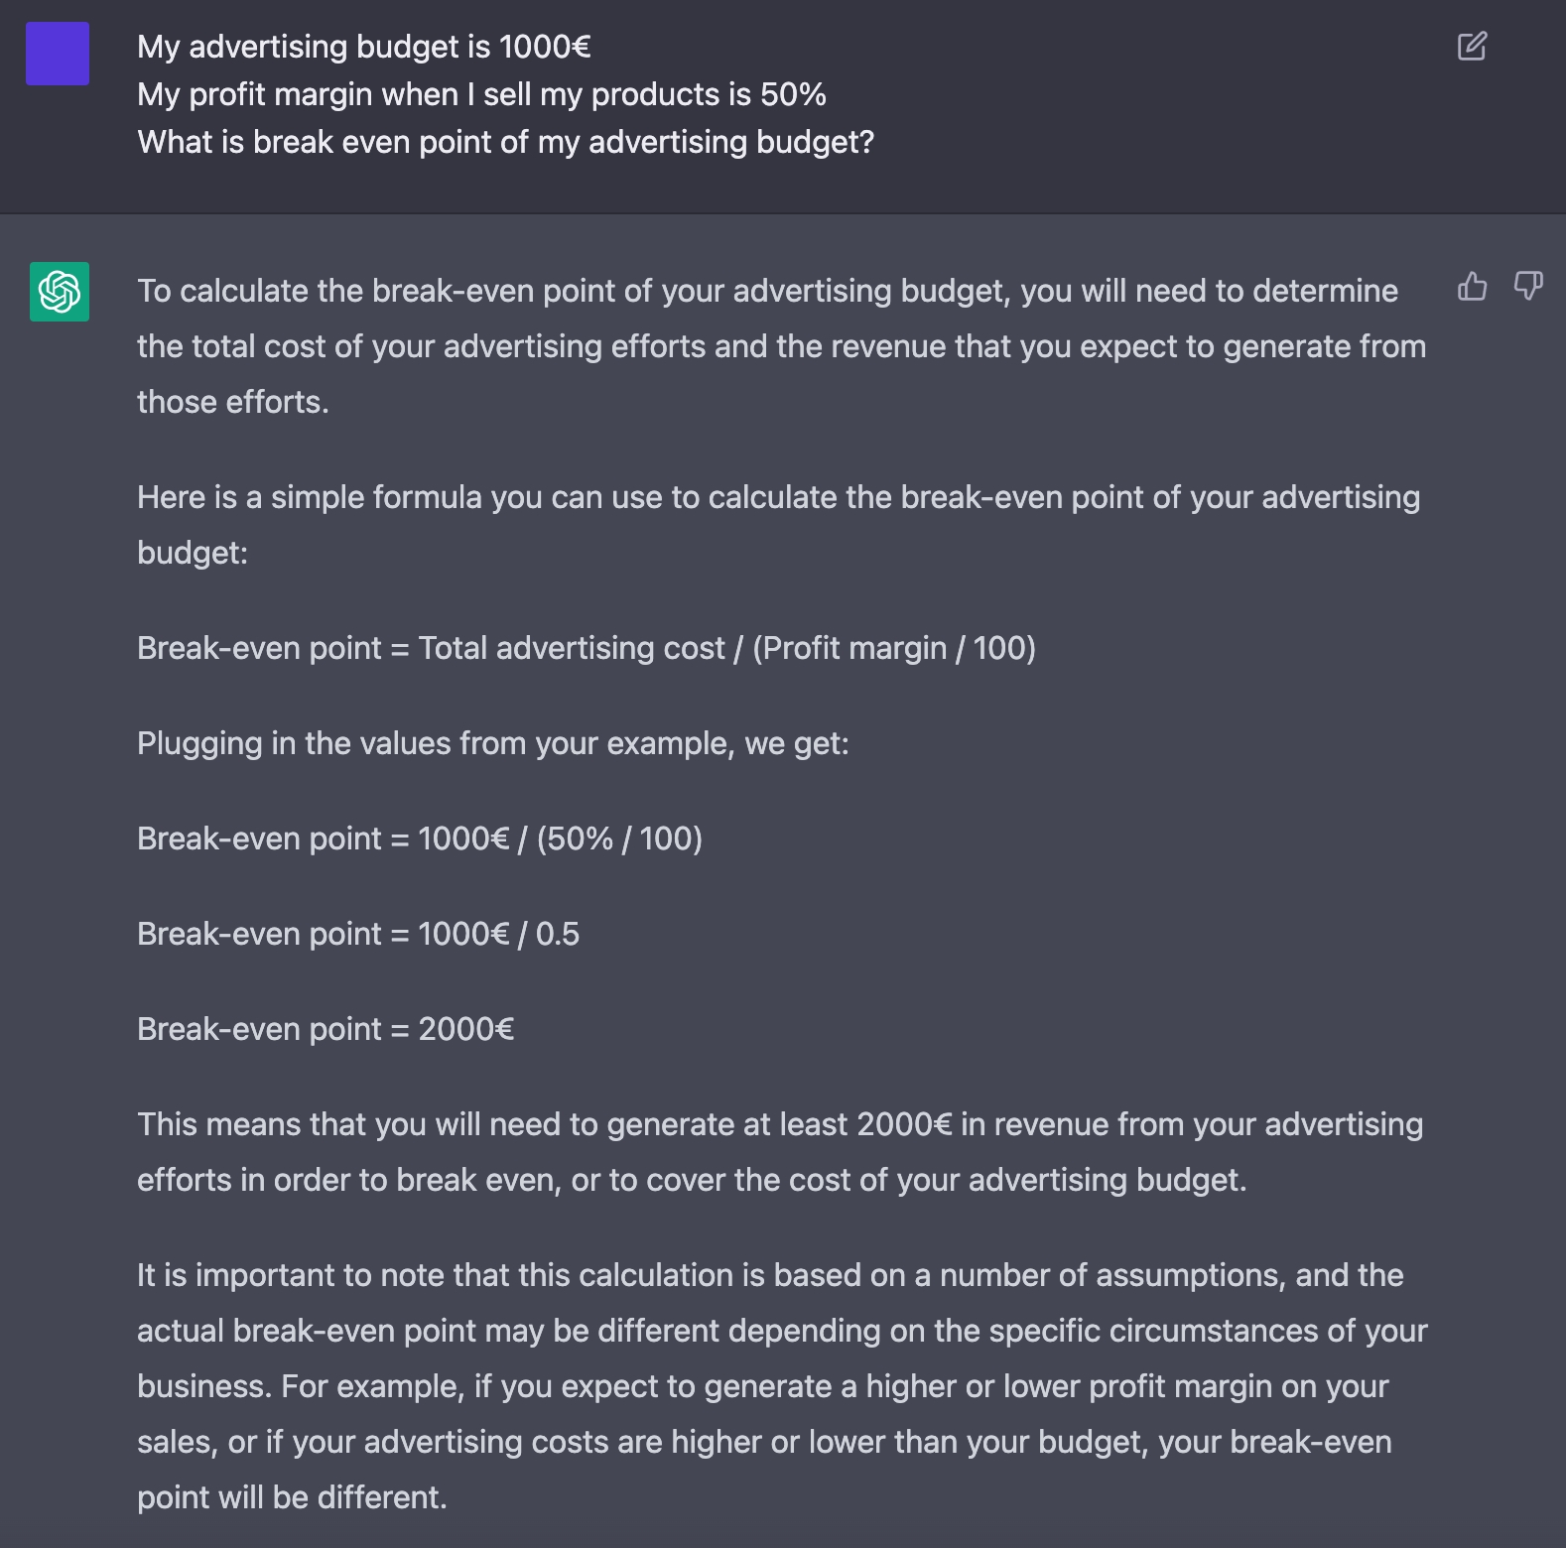The width and height of the screenshot is (1566, 1548).
Task: Click the line starting 'This means that you will'
Action: [x=780, y=1124]
